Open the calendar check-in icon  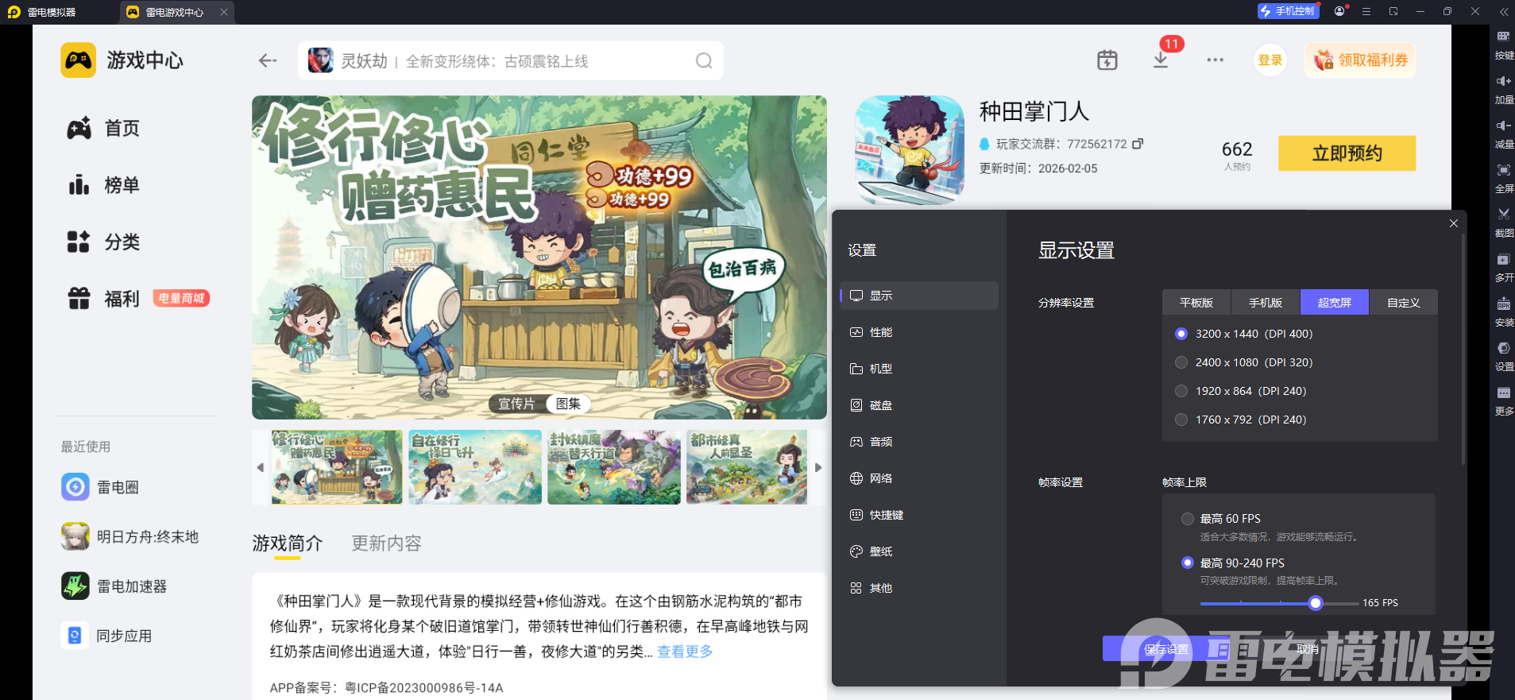tap(1107, 60)
